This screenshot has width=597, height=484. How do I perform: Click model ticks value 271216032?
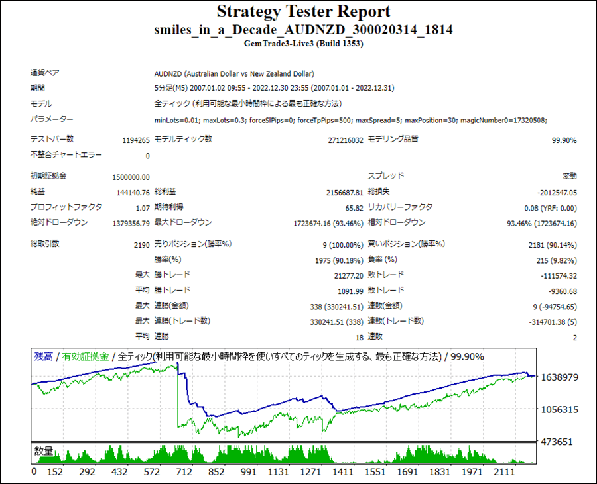346,140
